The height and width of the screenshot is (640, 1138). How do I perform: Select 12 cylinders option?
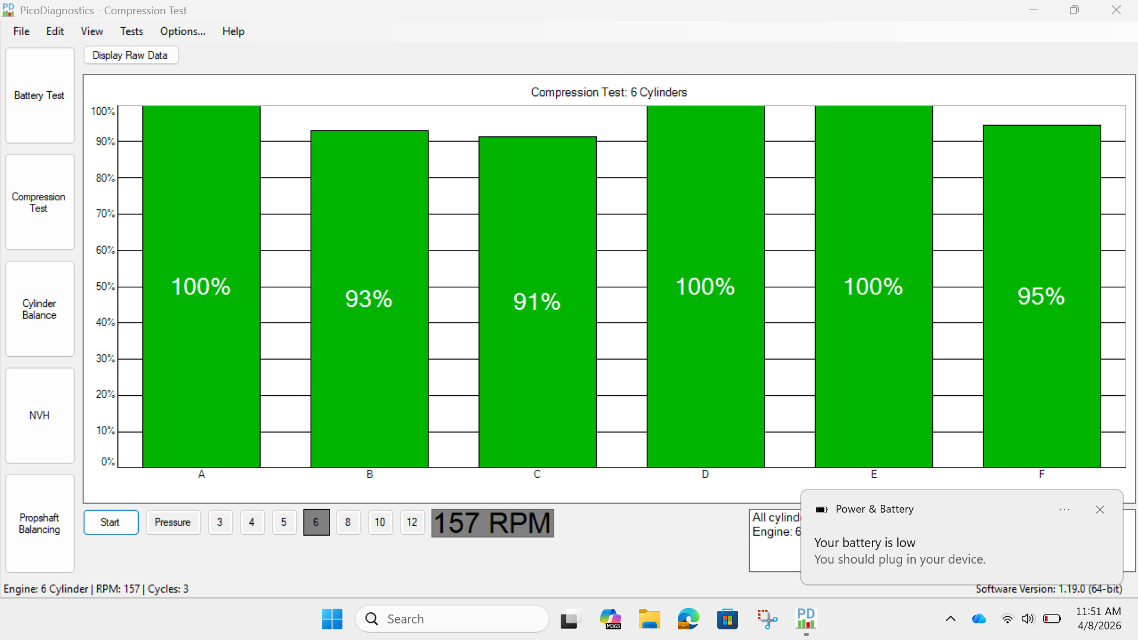point(412,522)
